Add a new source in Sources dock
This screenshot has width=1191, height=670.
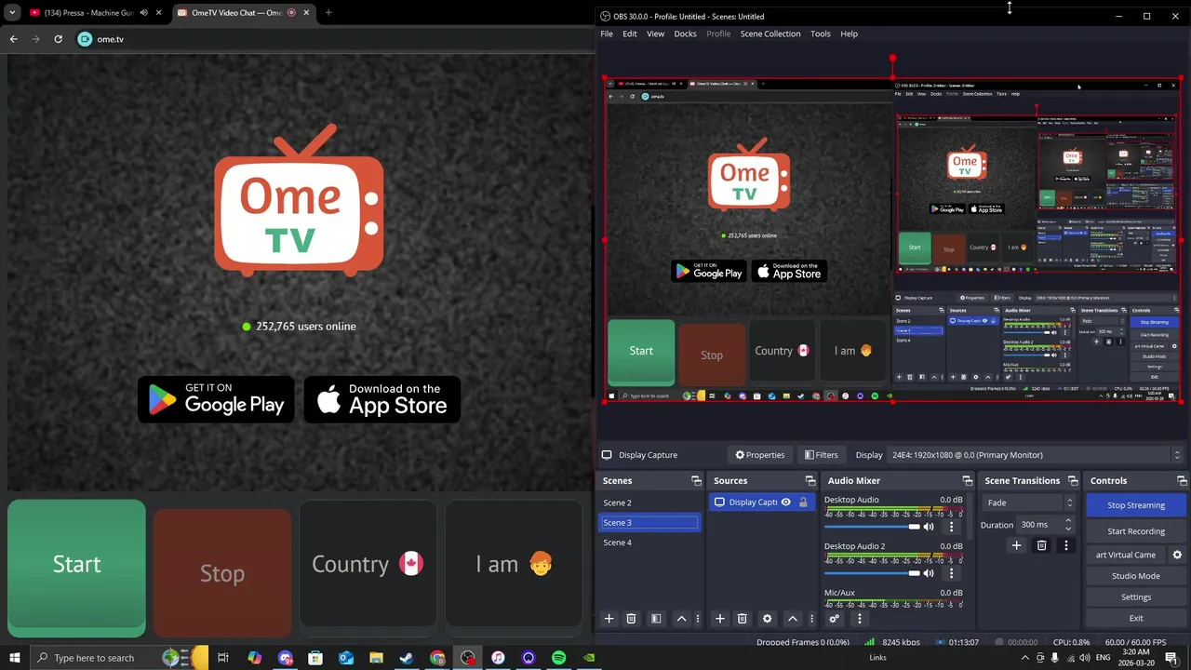point(719,619)
